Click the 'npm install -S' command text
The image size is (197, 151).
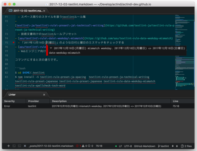click(x=28, y=77)
